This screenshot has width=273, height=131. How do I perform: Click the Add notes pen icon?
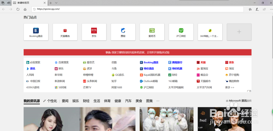[257, 9]
